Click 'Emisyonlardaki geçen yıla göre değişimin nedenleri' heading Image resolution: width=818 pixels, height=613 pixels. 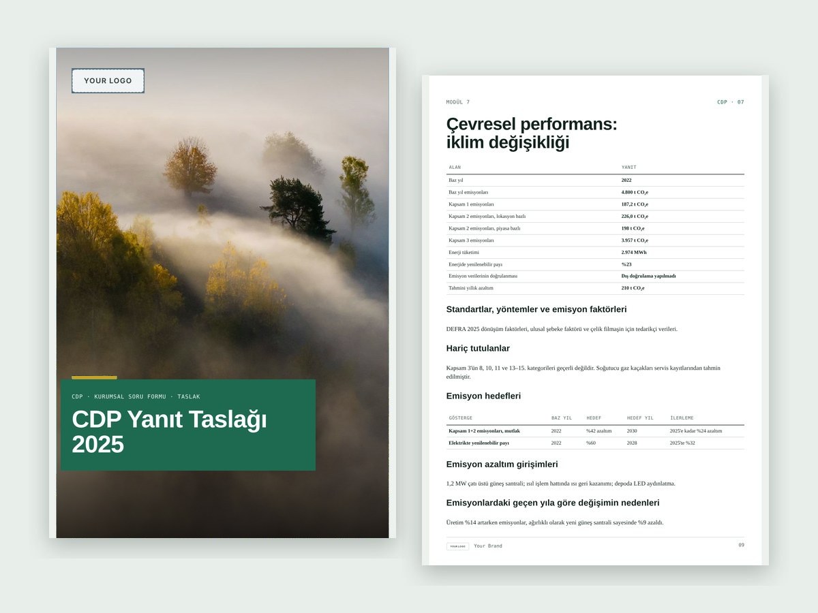click(553, 503)
